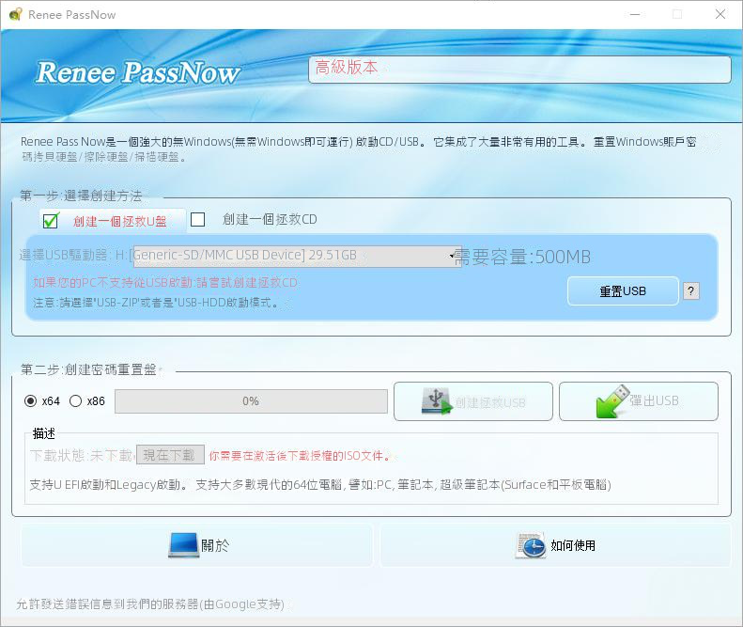
Task: Click the 0% progress bar
Action: click(251, 401)
